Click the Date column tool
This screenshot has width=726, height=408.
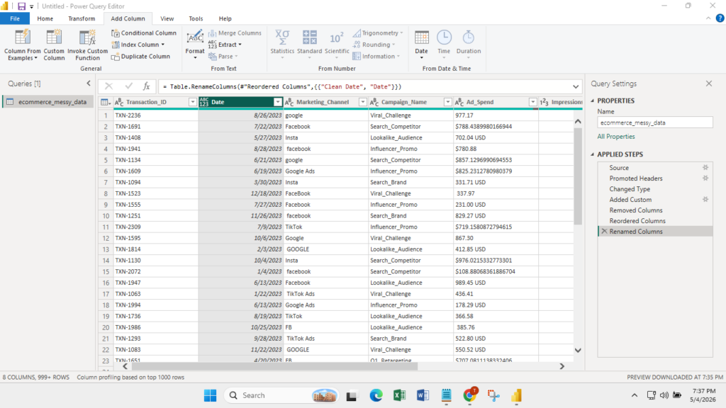tap(421, 45)
